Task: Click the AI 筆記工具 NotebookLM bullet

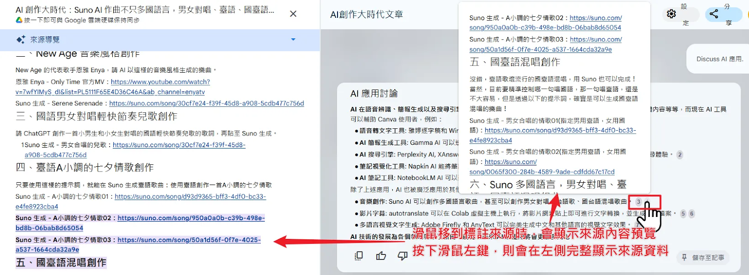Action: point(406,178)
